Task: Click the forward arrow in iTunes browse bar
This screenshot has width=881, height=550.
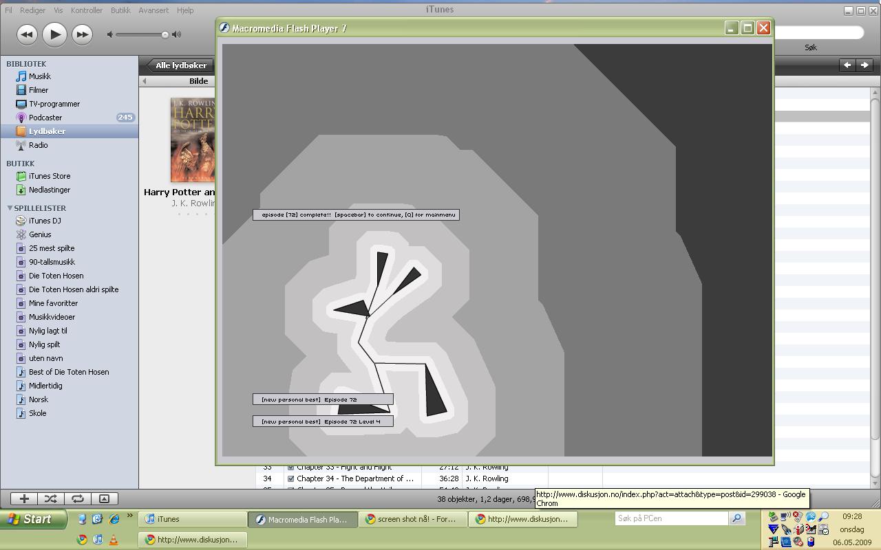Action: click(x=864, y=65)
